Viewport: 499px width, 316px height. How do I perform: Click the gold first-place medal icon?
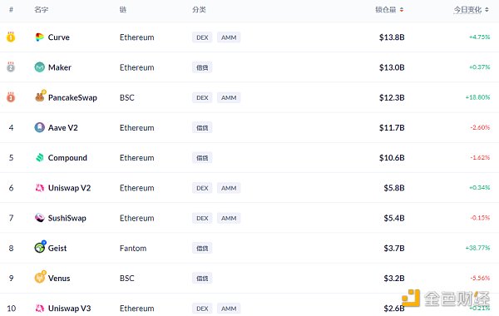(11, 37)
